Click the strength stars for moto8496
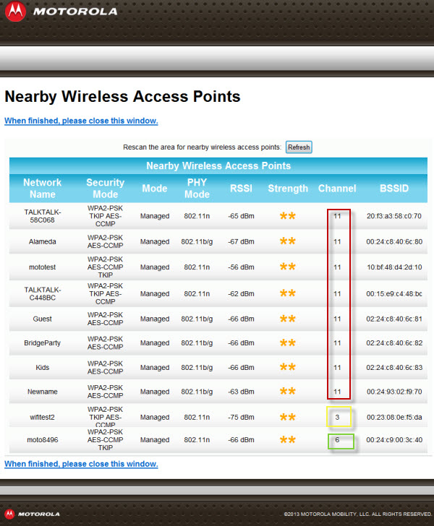Viewport: 434px width, 526px height. pyautogui.click(x=287, y=440)
